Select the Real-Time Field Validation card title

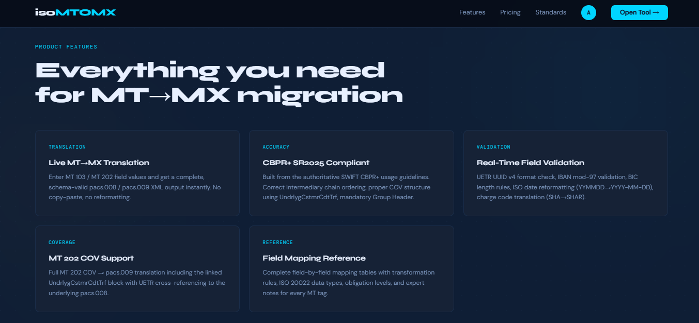[x=530, y=163]
